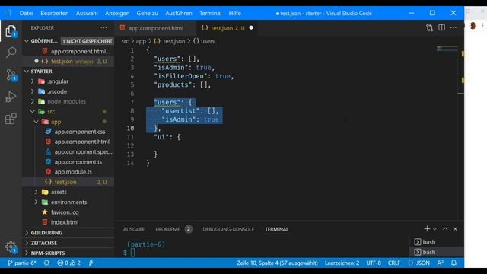Switch to the Debugging-Konsole tab

point(228,229)
